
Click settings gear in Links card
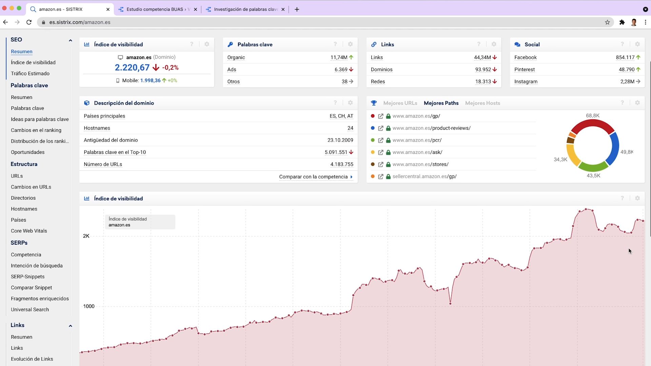(x=494, y=44)
